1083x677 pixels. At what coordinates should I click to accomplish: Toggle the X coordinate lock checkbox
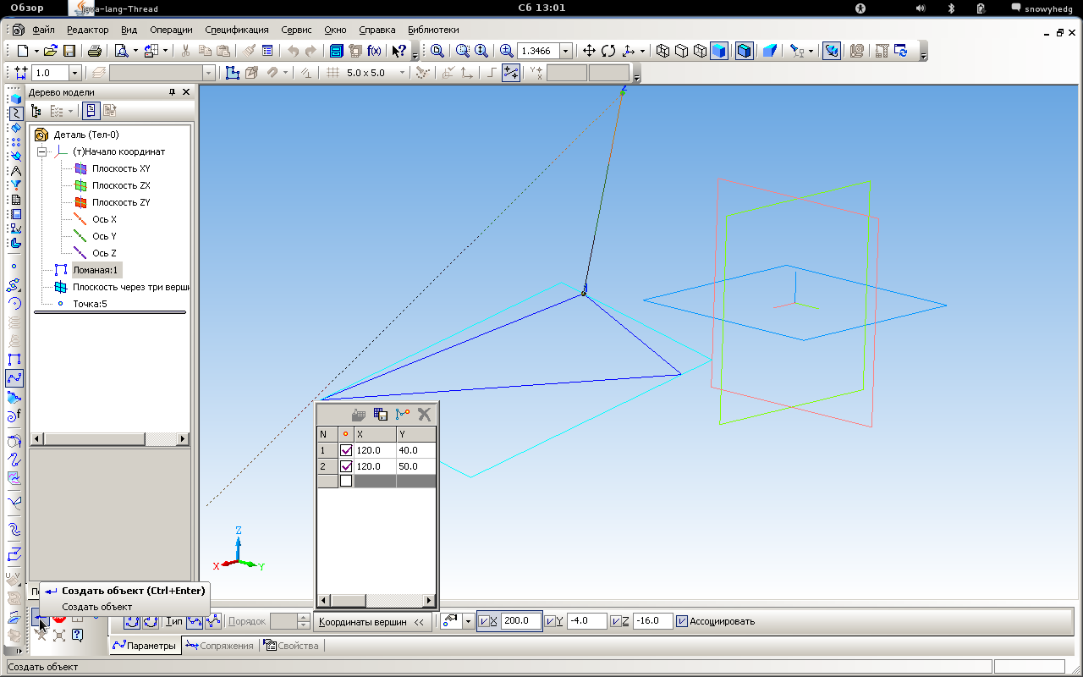click(484, 621)
